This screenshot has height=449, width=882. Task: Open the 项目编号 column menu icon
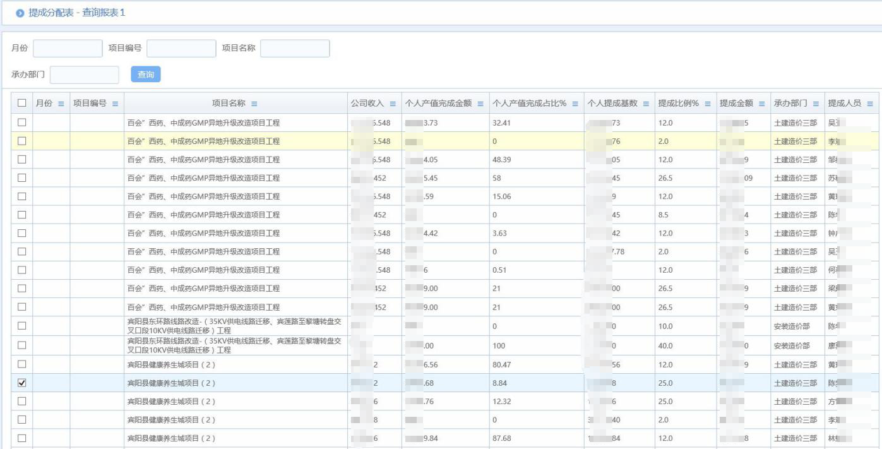[x=116, y=104]
